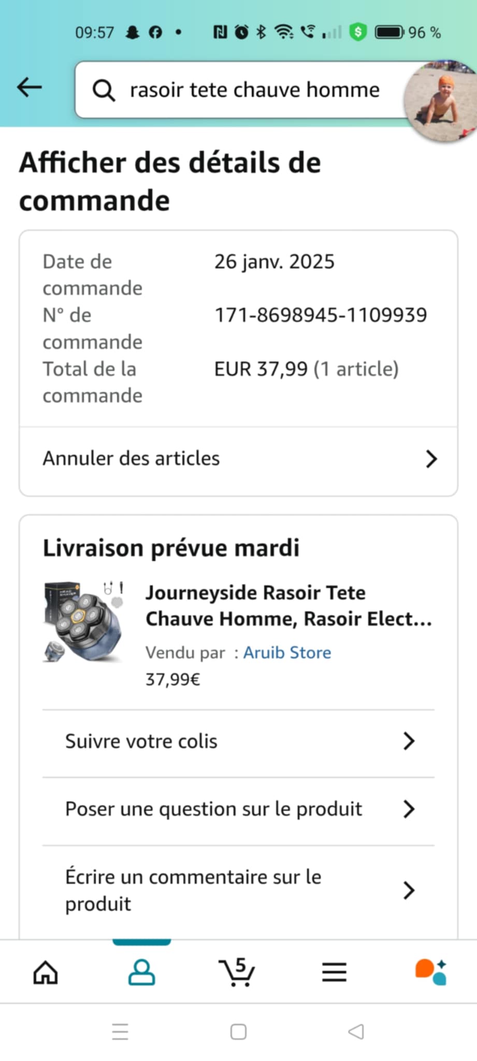477x1061 pixels.
Task: Open the shopping cart with 5 items
Action: point(237,972)
